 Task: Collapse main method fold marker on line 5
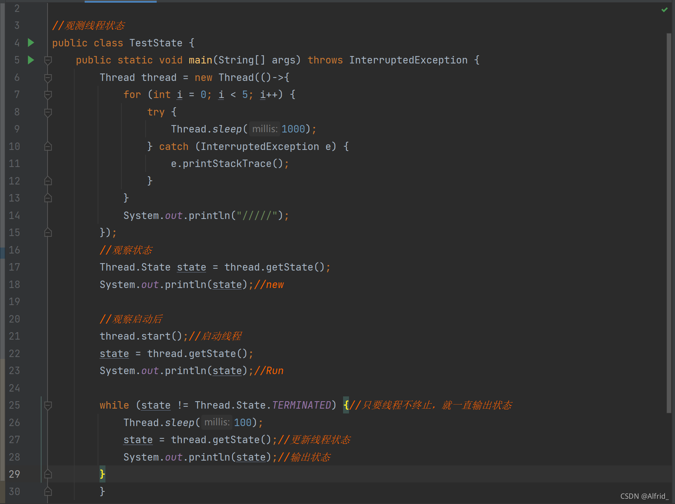click(48, 60)
